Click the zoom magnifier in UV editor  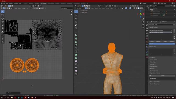(71, 11)
